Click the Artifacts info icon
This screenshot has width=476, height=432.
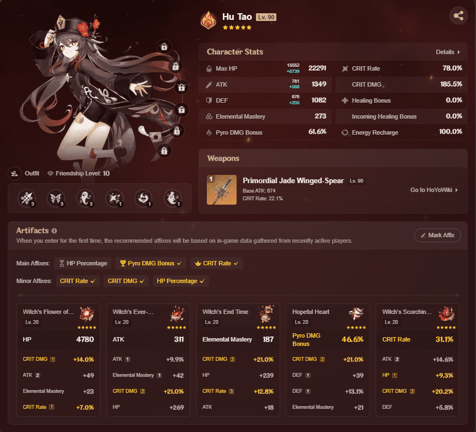pyautogui.click(x=55, y=231)
